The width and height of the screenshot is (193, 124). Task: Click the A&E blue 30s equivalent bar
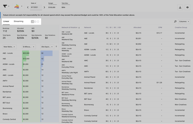(42, 59)
